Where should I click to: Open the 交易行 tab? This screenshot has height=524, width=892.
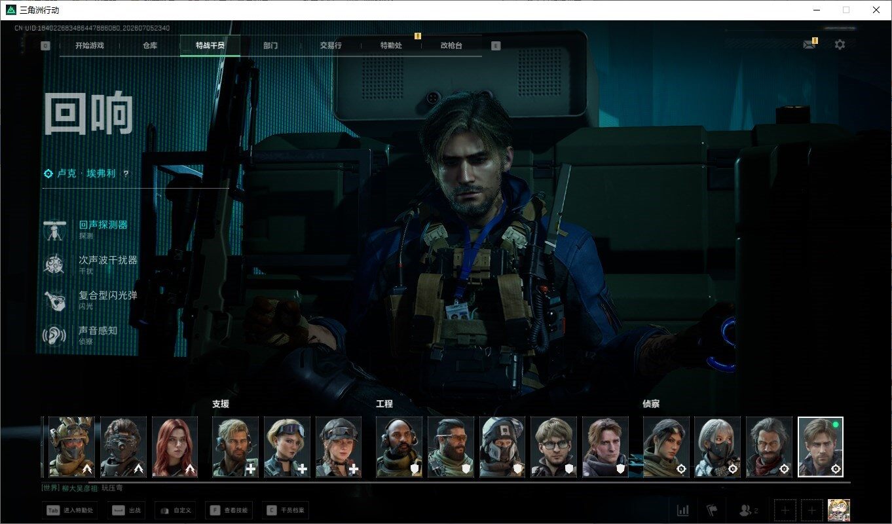[x=331, y=46]
